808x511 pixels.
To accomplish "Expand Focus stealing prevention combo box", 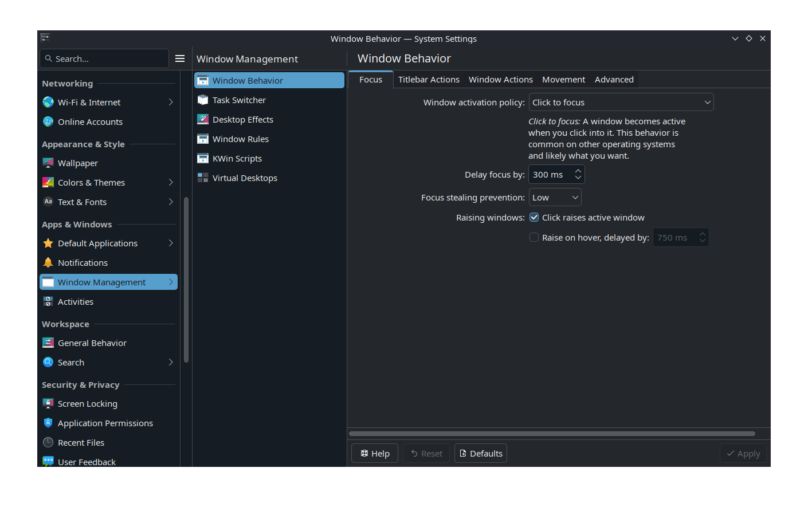I will pyautogui.click(x=555, y=198).
